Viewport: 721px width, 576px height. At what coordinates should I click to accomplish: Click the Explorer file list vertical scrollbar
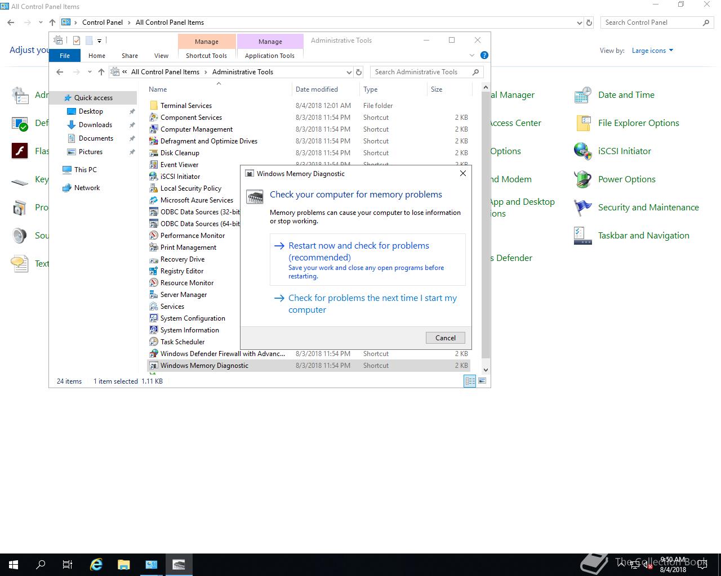click(486, 225)
